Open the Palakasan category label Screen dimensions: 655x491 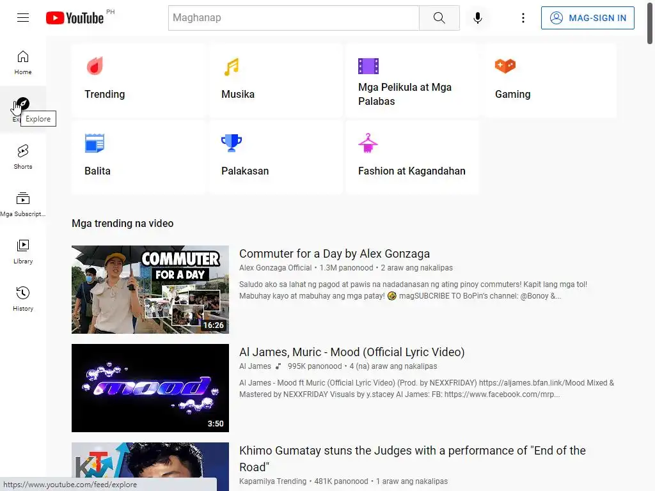pos(245,171)
